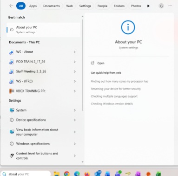The width and height of the screenshot is (178, 176).
Task: Switch to the Apps filter tab
Action: point(33,6)
